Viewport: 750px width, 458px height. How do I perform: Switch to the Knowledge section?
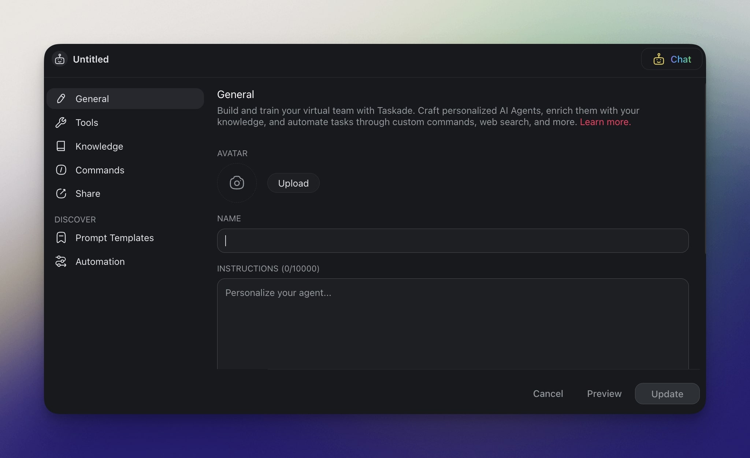[99, 146]
